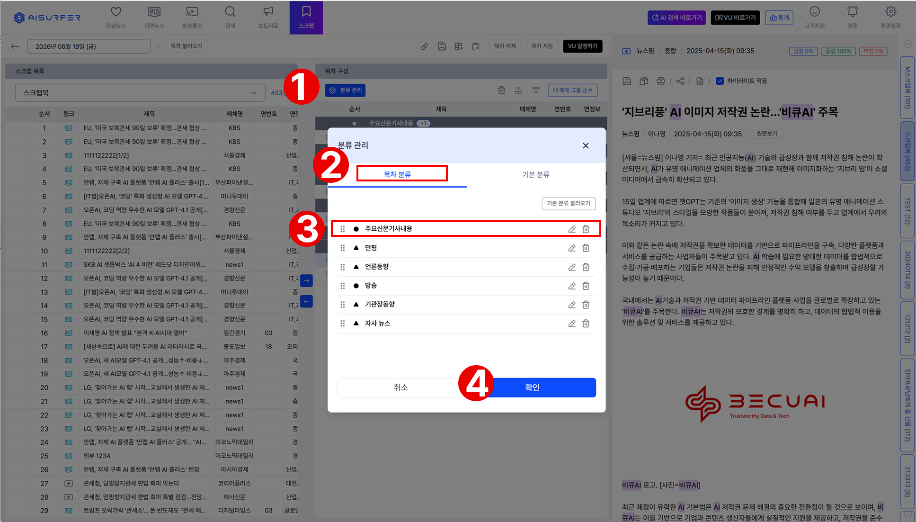The width and height of the screenshot is (916, 522).
Task: Edit the 방송 category with pencil icon
Action: click(x=572, y=286)
